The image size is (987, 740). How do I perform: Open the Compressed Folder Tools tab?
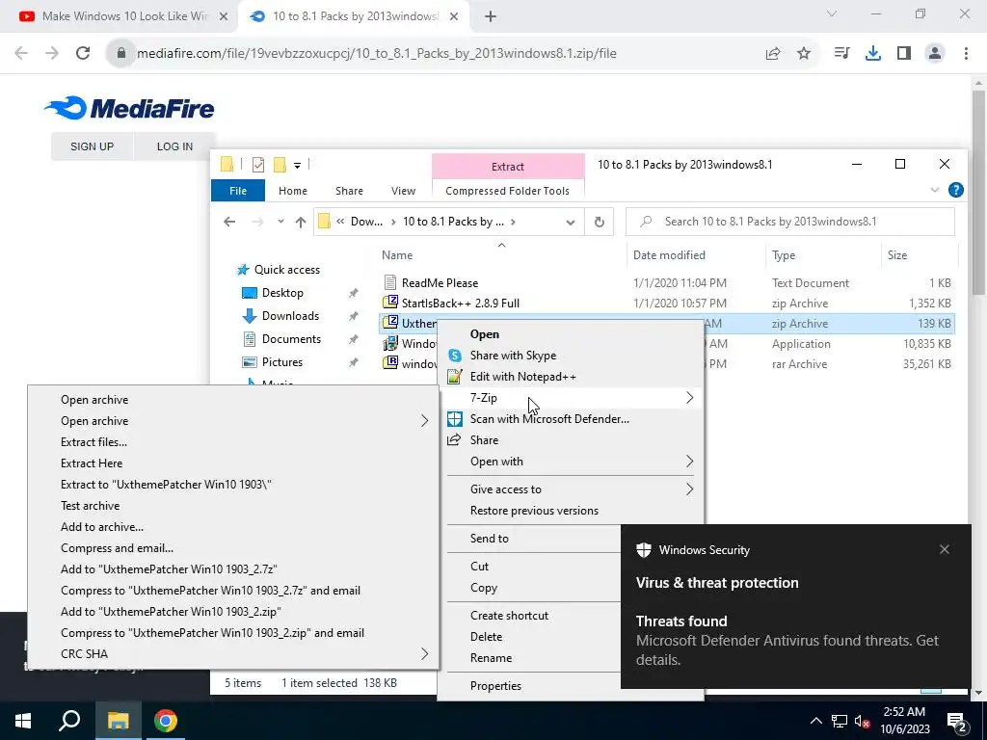pos(507,191)
